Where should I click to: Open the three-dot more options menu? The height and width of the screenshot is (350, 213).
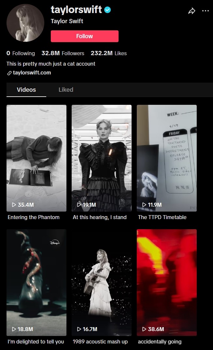205,11
